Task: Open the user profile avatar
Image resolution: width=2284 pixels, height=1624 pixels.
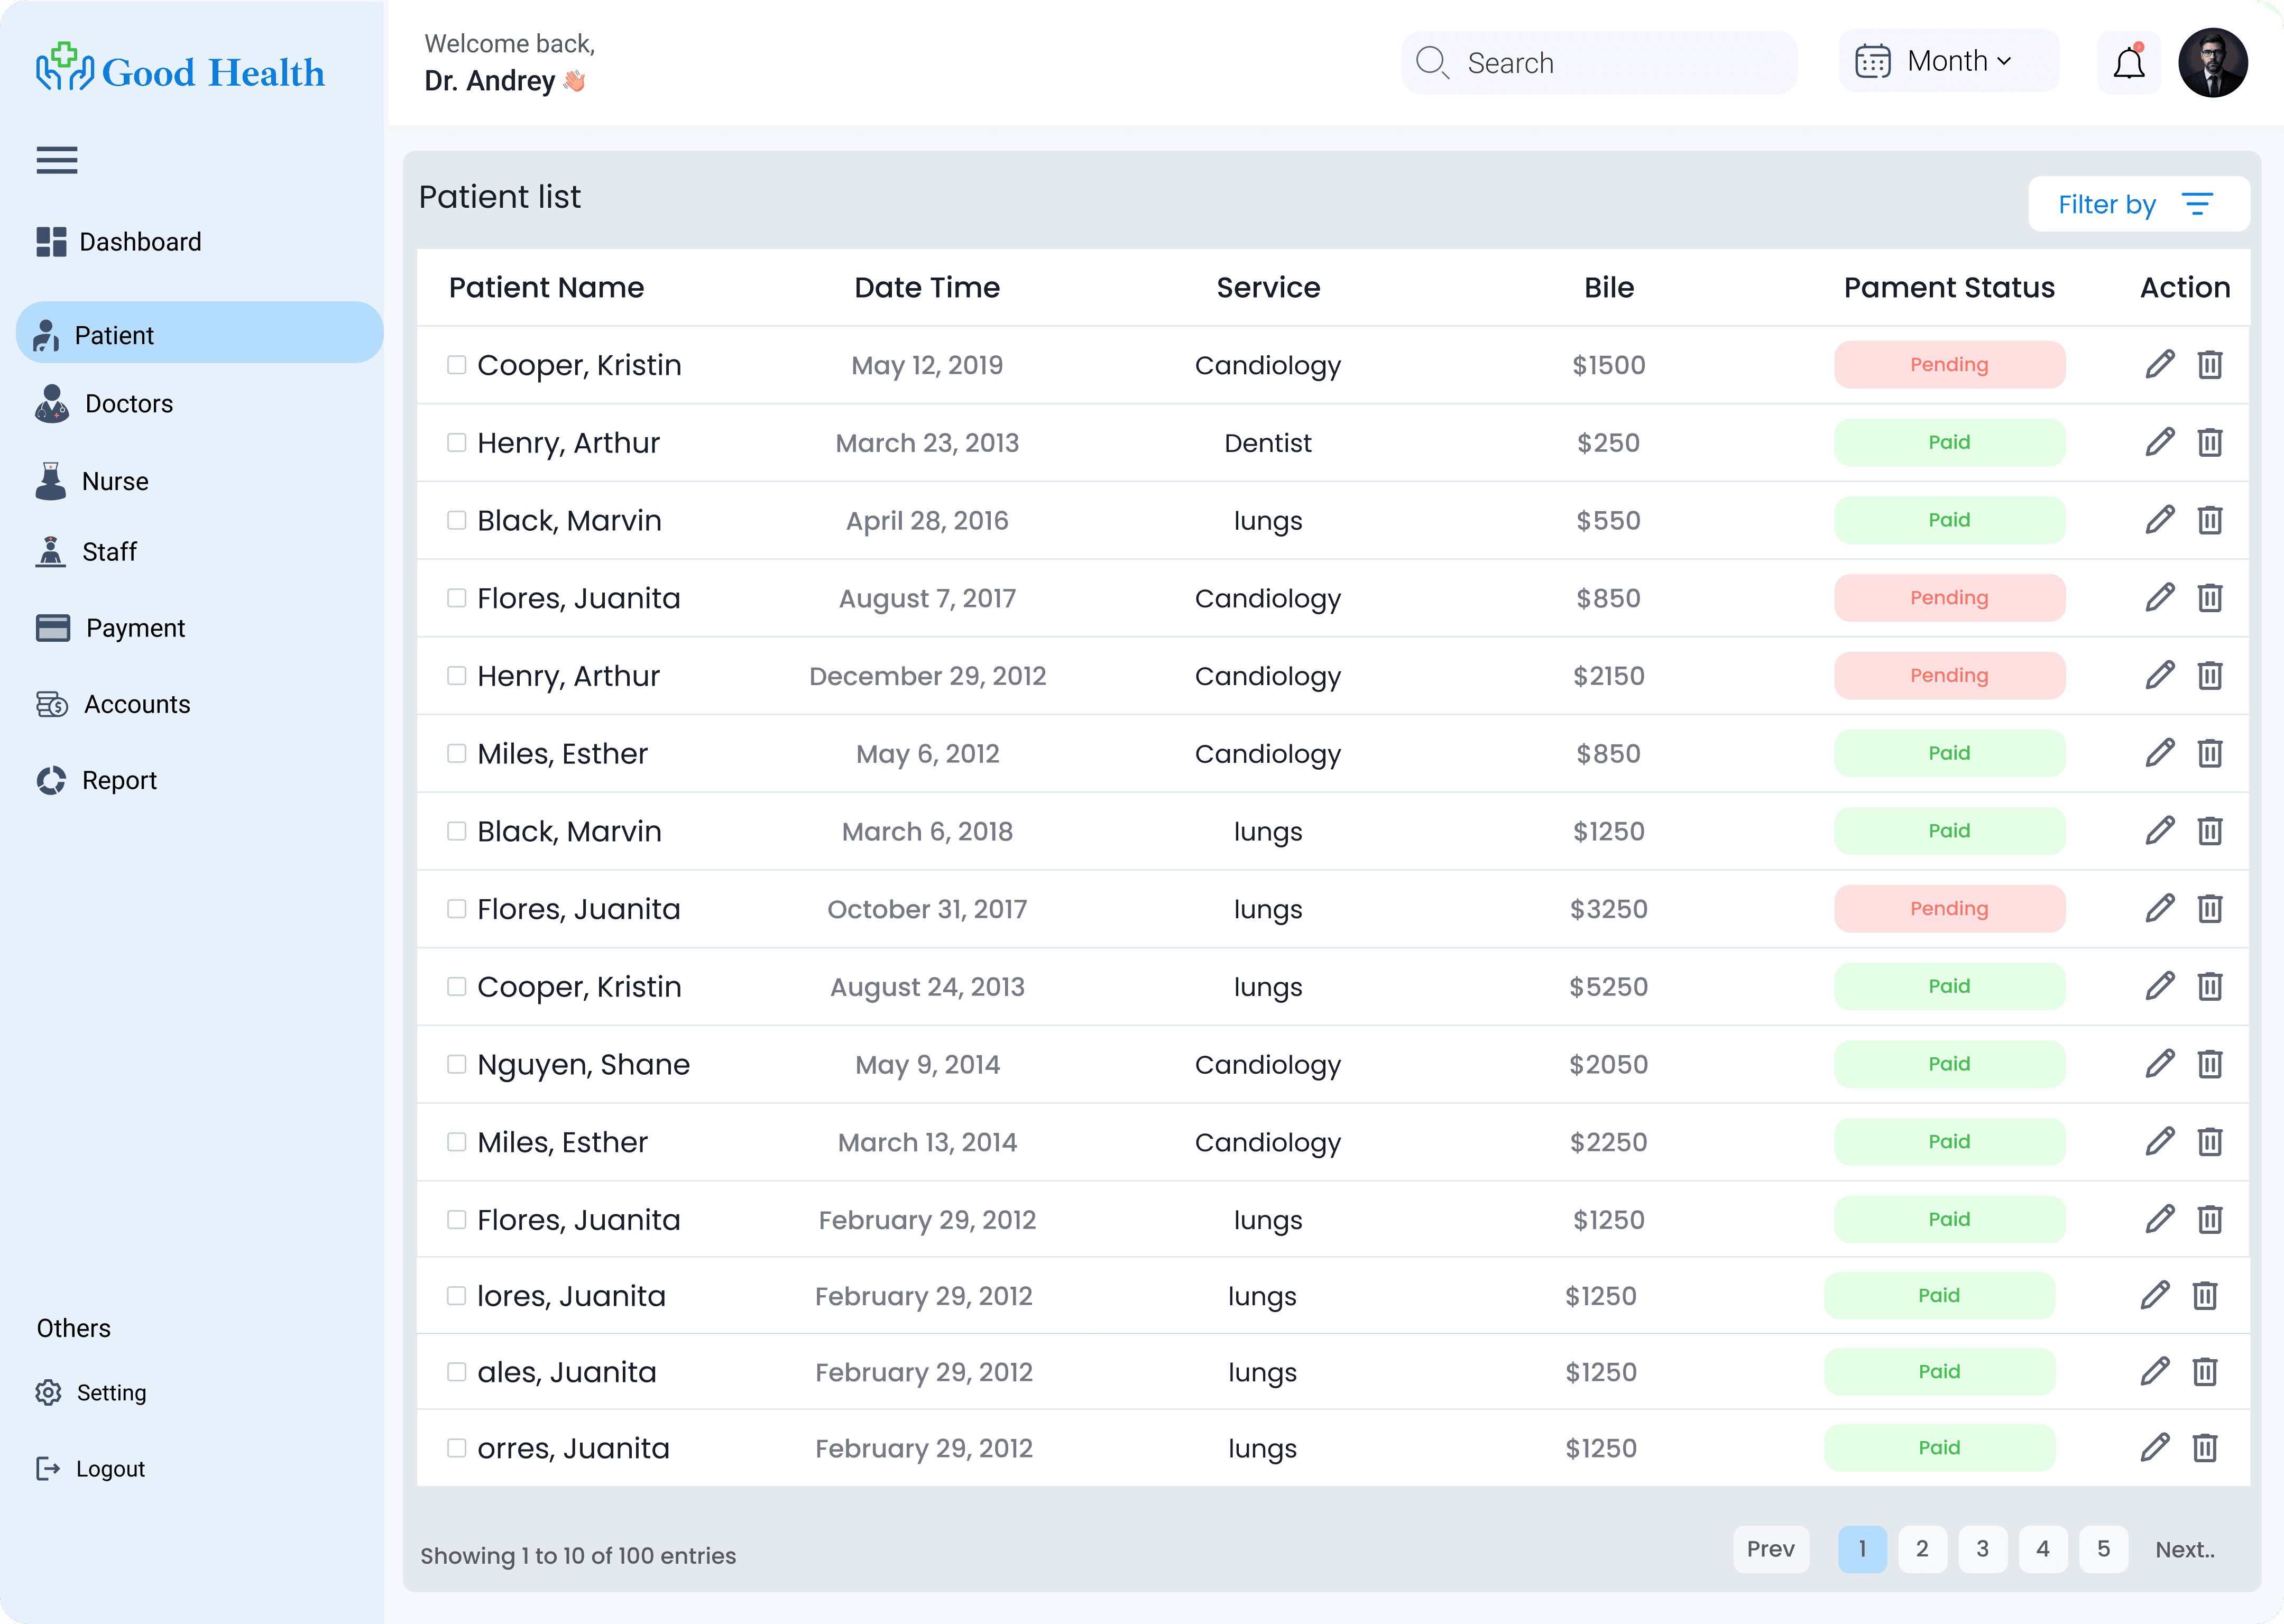Action: point(2213,63)
